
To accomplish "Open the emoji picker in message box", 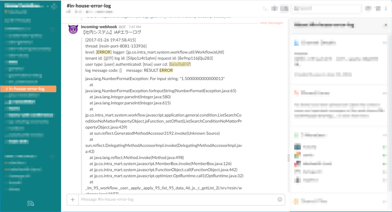I will [x=280, y=199].
